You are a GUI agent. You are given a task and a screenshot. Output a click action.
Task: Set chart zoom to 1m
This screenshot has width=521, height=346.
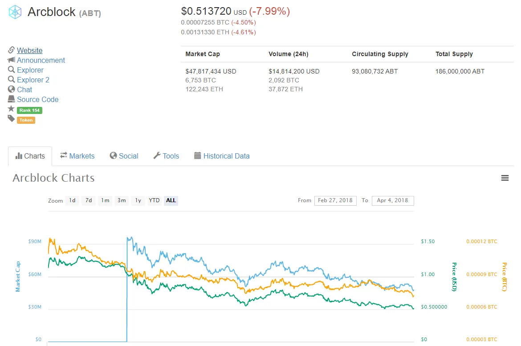[x=105, y=200]
